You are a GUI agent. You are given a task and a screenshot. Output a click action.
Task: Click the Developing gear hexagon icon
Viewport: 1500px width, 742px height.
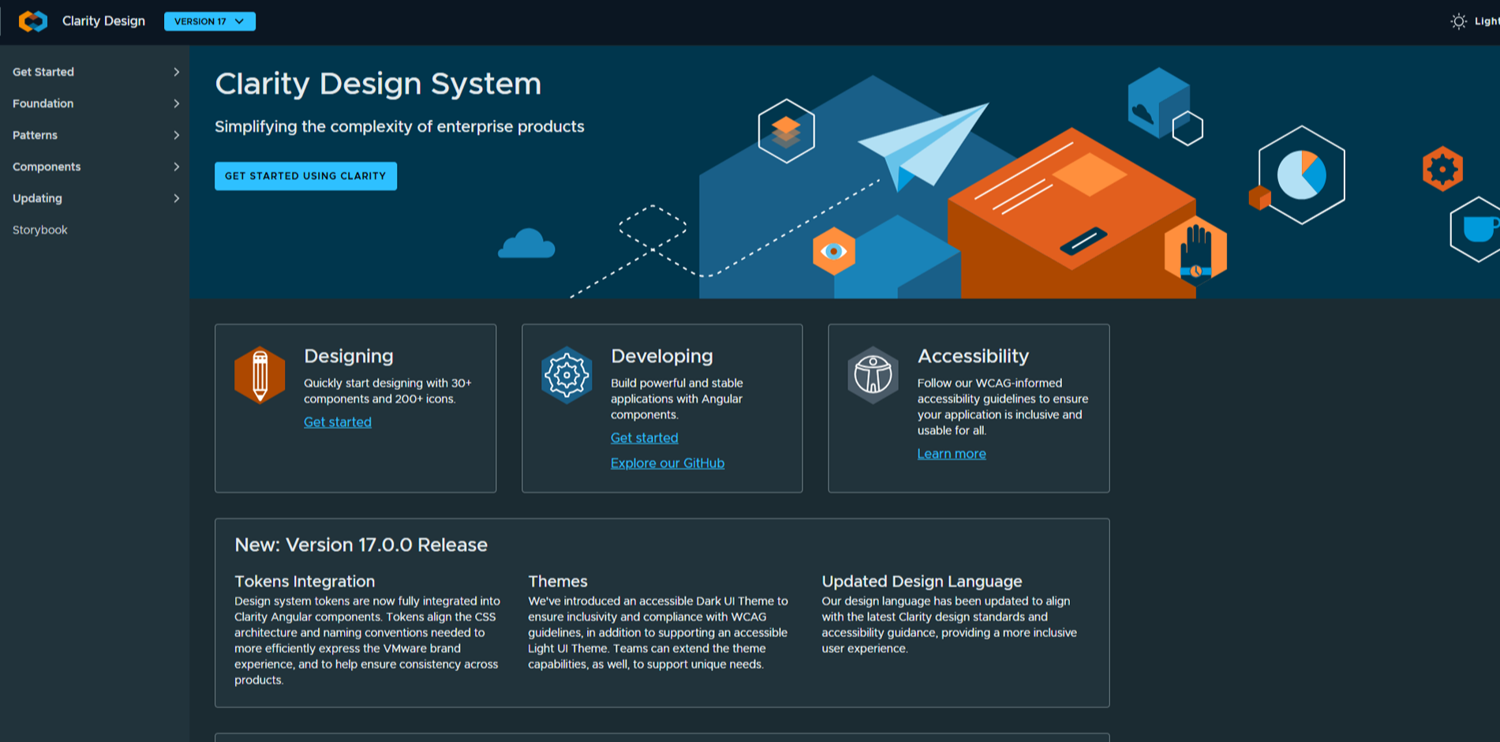click(x=567, y=375)
